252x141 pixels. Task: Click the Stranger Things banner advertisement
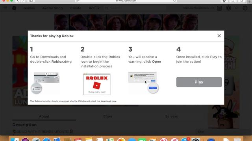(126, 22)
